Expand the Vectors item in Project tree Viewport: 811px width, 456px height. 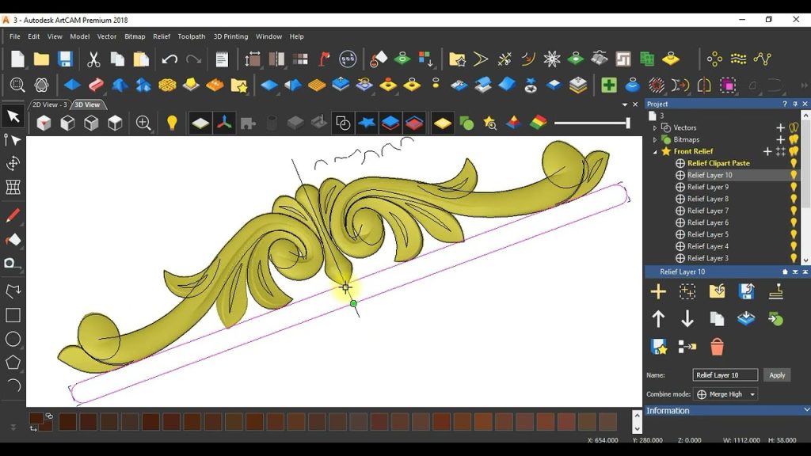[x=655, y=127]
